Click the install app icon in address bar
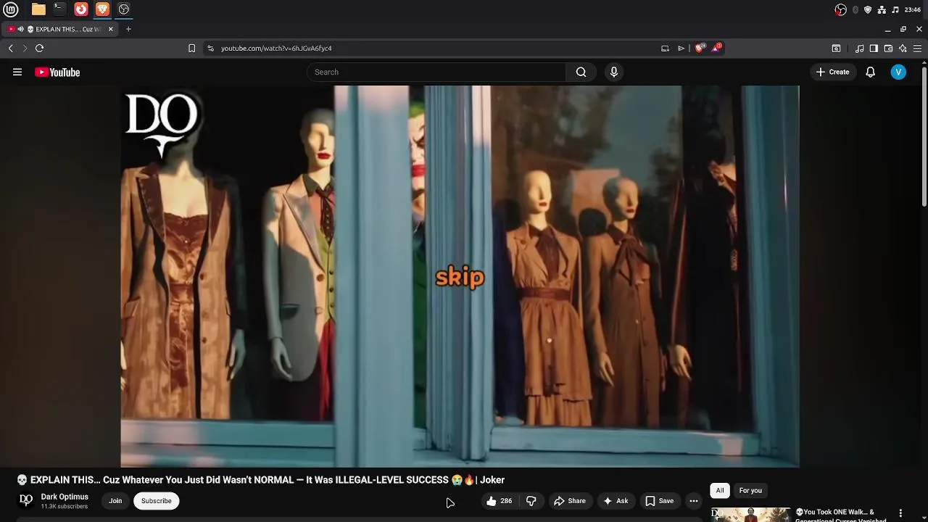This screenshot has height=522, width=928. [665, 48]
